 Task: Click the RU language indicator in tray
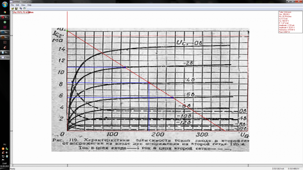click(5, 145)
